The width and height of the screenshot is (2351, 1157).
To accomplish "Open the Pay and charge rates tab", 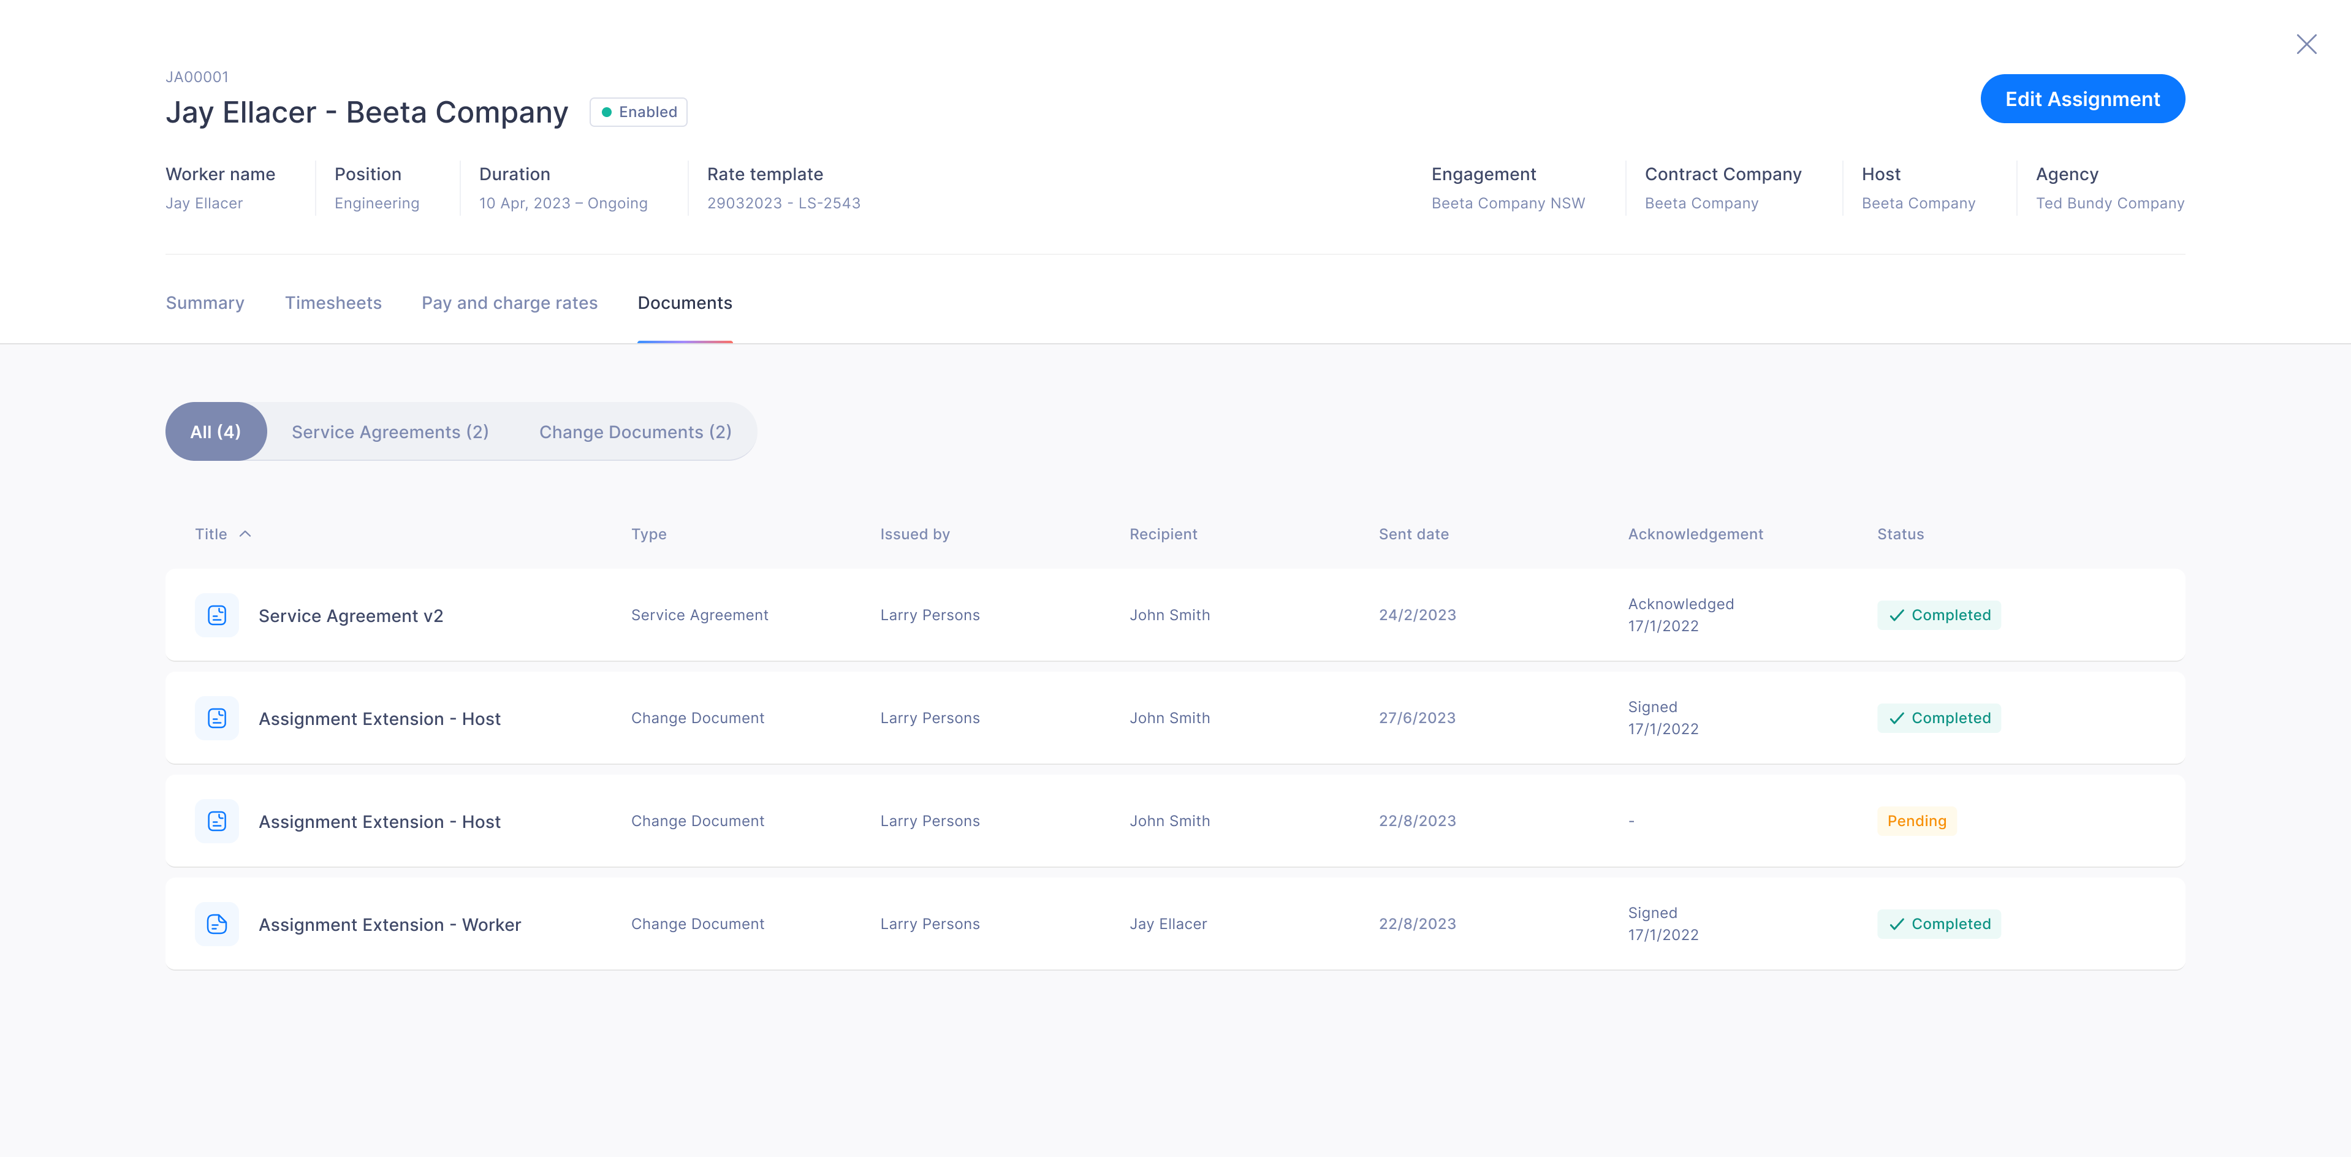I will tap(509, 303).
